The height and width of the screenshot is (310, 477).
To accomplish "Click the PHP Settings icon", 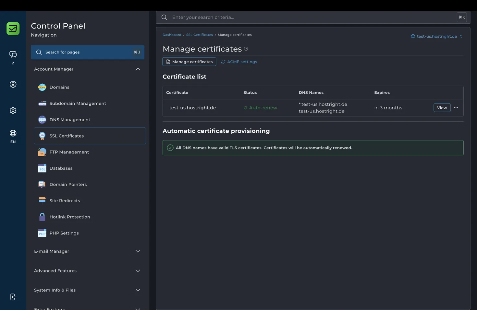I will pyautogui.click(x=42, y=233).
